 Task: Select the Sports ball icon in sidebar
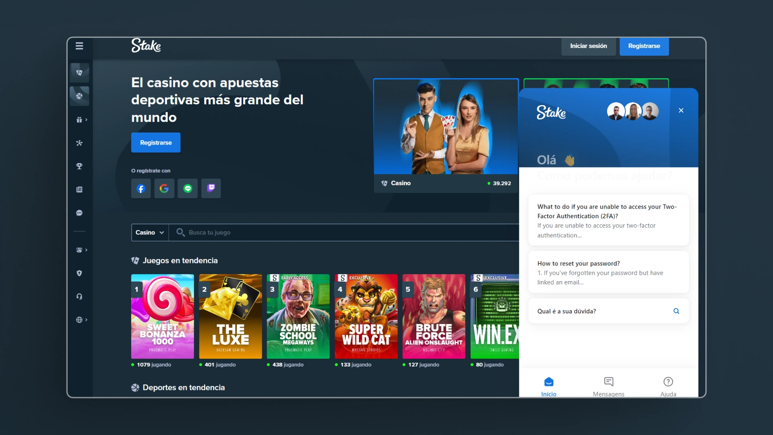coord(79,96)
